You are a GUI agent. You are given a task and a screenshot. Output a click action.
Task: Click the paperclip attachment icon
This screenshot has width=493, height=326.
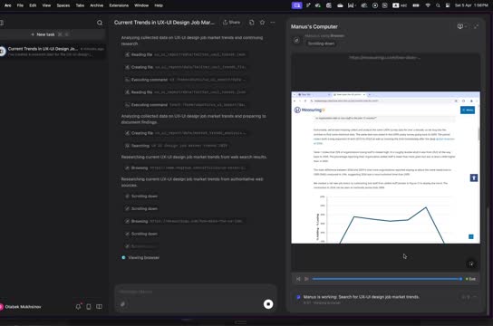pyautogui.click(x=122, y=304)
